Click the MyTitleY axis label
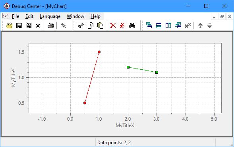 14,78
